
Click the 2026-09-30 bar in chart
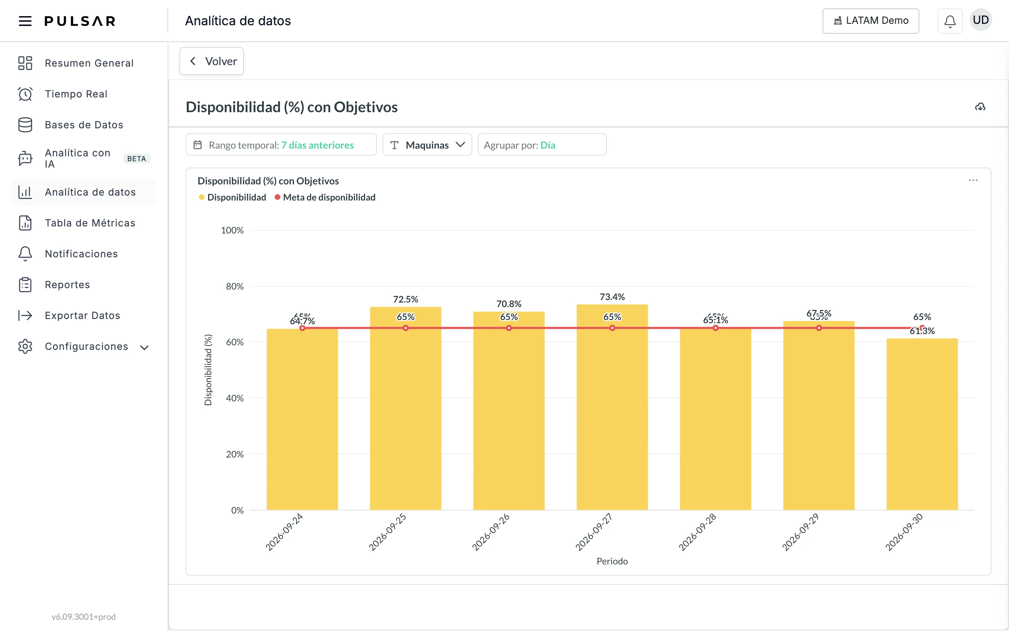(x=922, y=424)
